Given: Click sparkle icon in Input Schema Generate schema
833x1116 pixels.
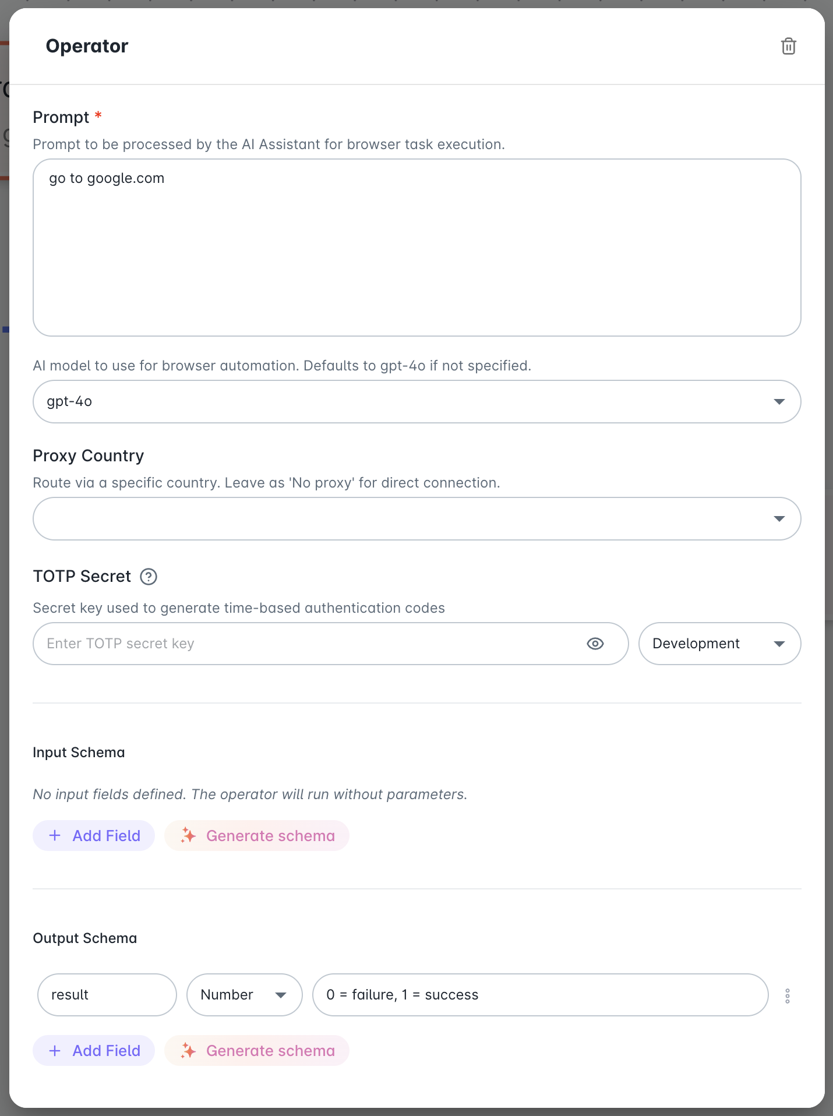Looking at the screenshot, I should pyautogui.click(x=188, y=835).
